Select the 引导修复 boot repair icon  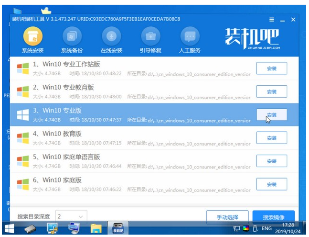point(150,37)
